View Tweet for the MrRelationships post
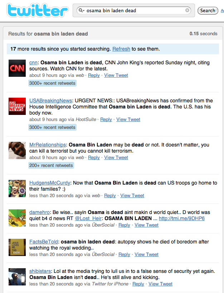Image resolution: width=224 pixels, height=293 pixels. pos(116,158)
